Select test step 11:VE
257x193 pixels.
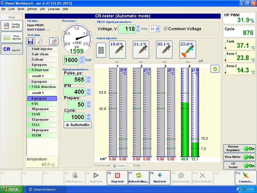(42, 114)
